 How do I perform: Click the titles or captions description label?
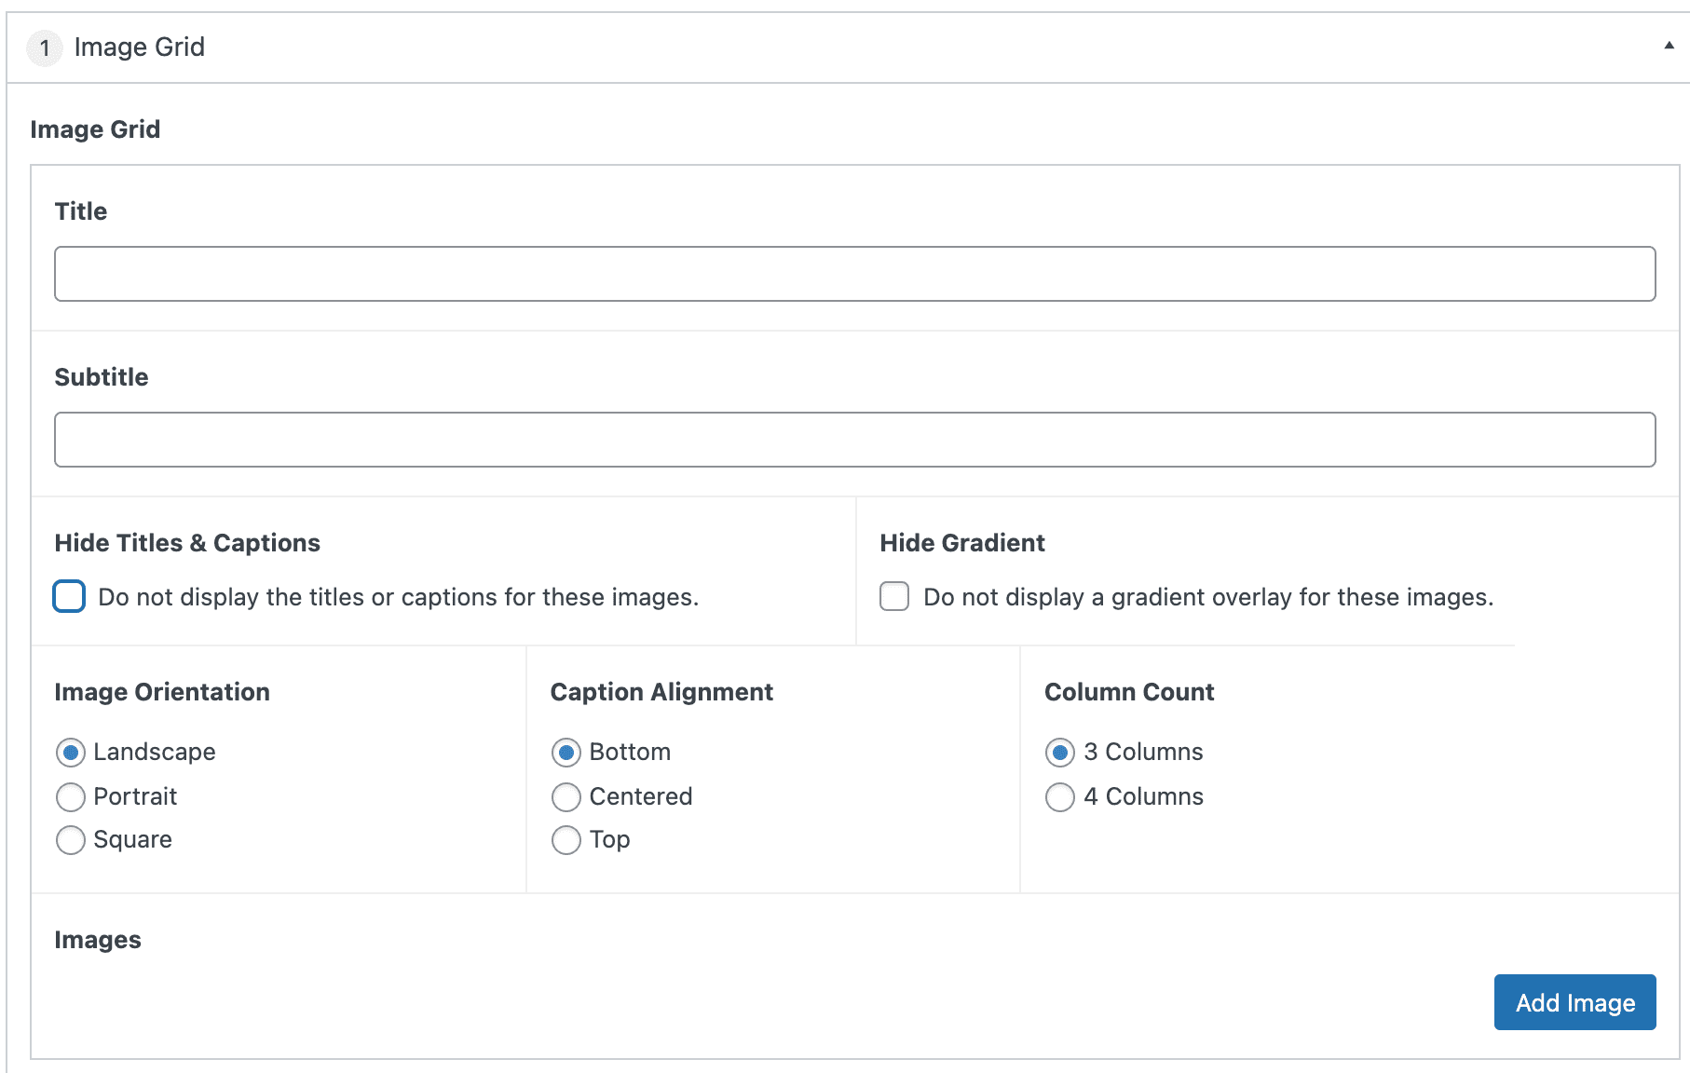click(398, 597)
